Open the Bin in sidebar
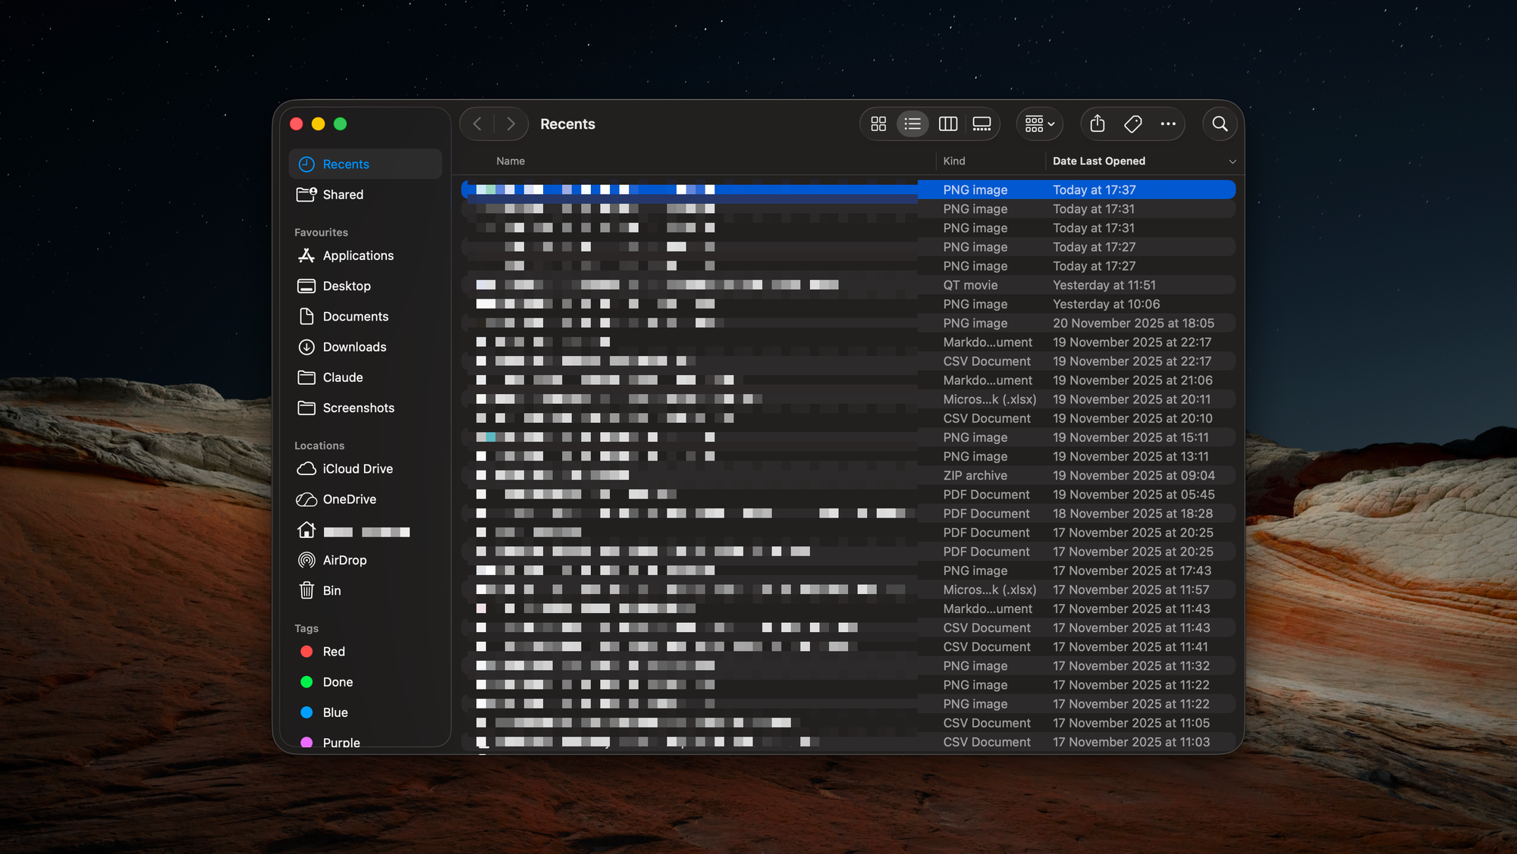This screenshot has height=854, width=1517. click(331, 590)
